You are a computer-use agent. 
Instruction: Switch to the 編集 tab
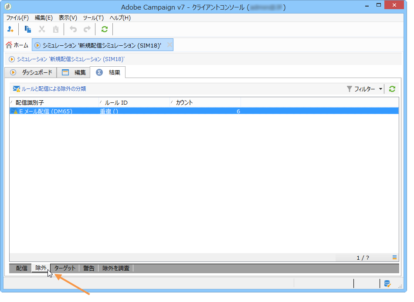click(x=74, y=72)
